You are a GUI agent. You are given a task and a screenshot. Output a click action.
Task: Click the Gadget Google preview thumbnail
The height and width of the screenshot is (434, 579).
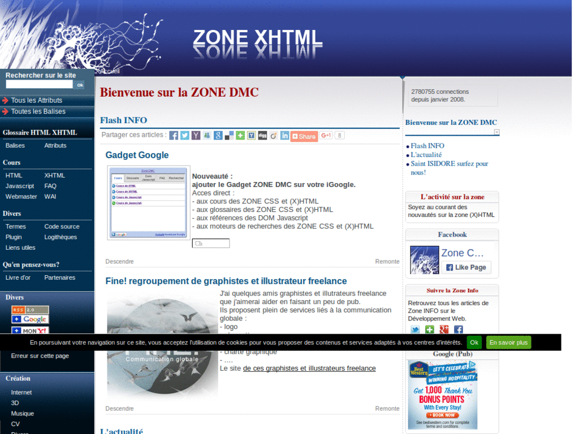149,203
